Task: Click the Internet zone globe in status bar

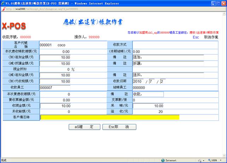Action: pyautogui.click(x=163, y=160)
